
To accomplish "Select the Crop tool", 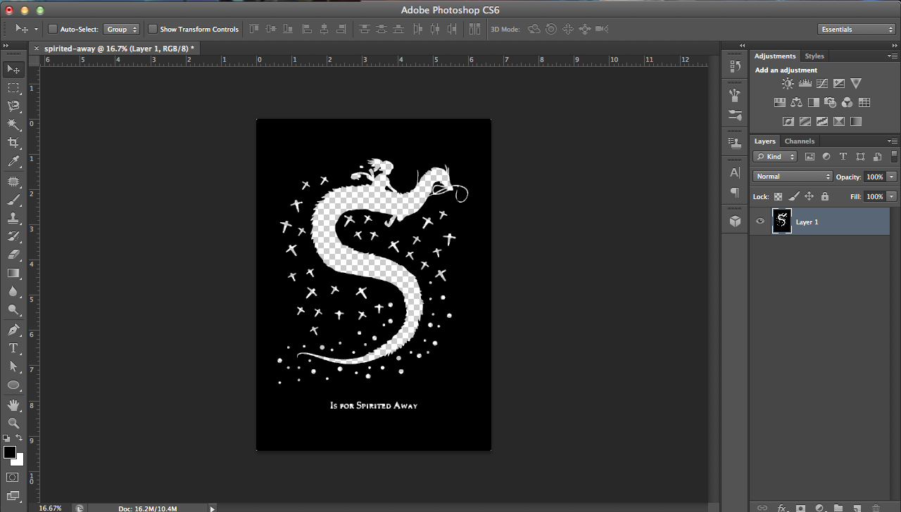I will click(13, 143).
